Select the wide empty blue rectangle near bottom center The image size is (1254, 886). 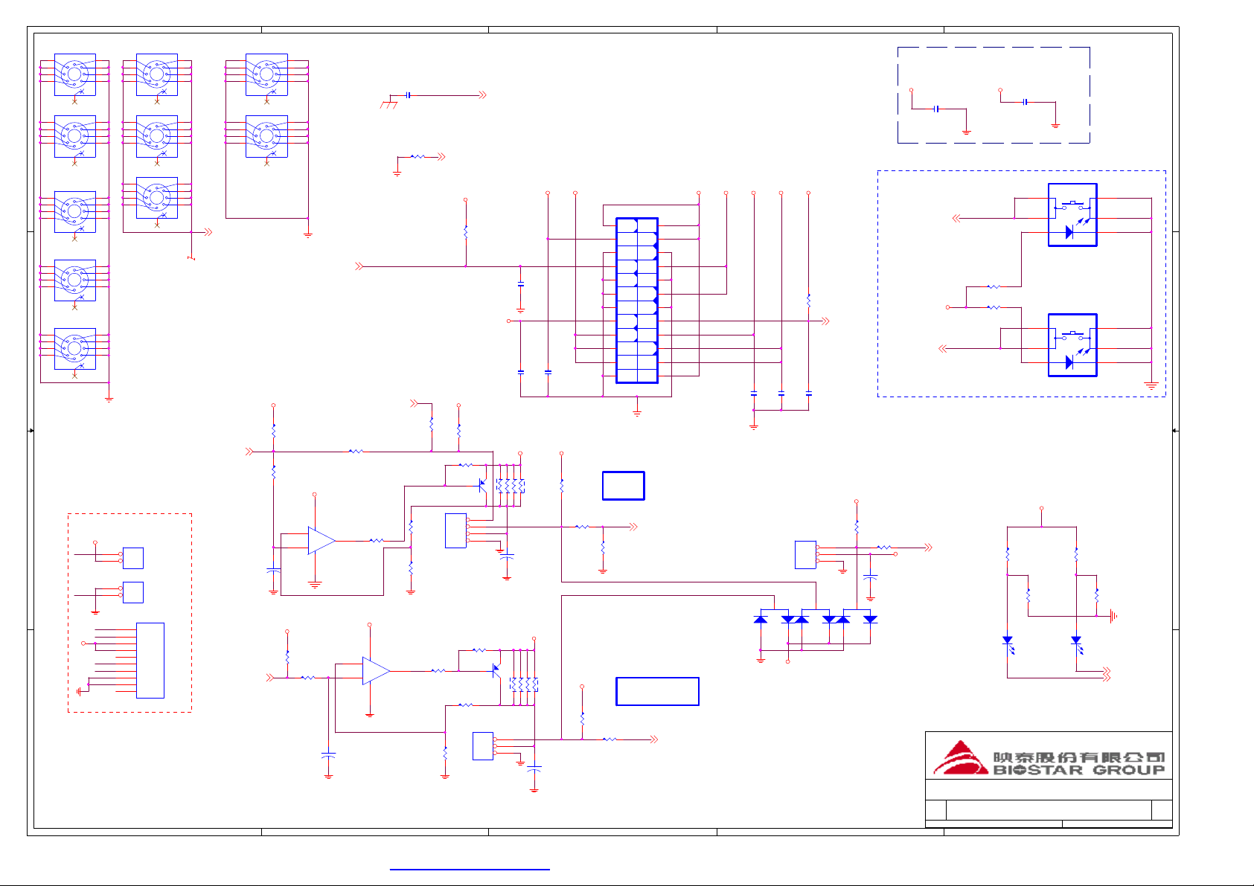pyautogui.click(x=657, y=691)
